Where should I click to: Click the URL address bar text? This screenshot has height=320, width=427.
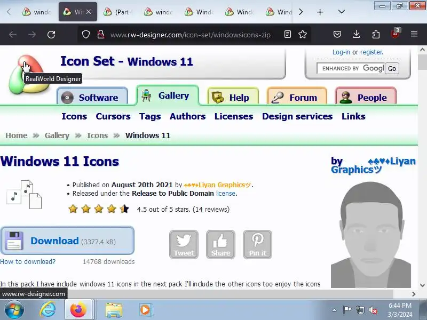tap(190, 35)
